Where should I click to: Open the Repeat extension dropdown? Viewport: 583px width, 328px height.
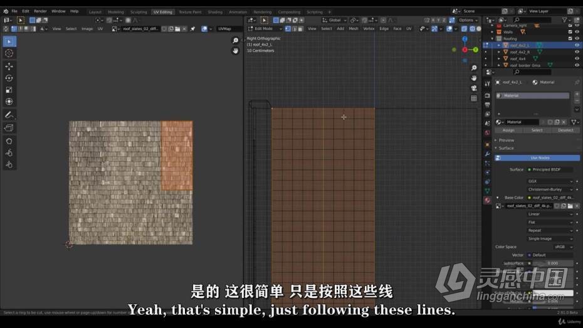550,231
